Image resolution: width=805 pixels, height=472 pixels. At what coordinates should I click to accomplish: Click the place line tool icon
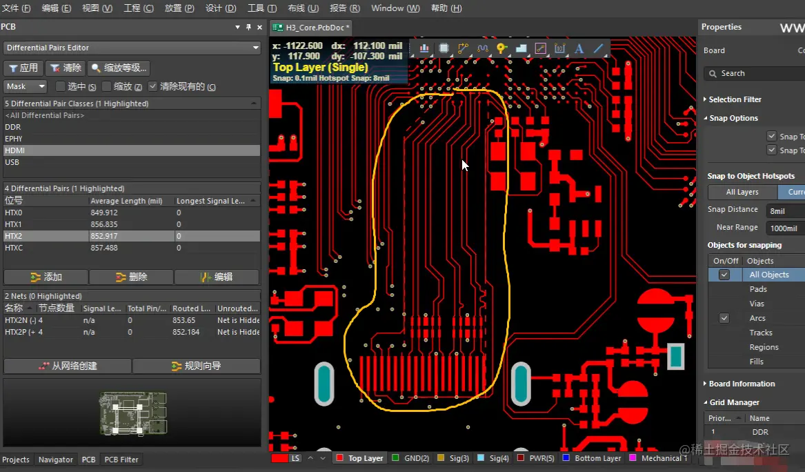coord(598,49)
